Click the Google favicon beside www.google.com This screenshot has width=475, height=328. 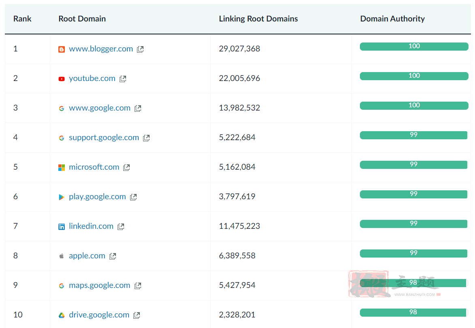tap(62, 109)
